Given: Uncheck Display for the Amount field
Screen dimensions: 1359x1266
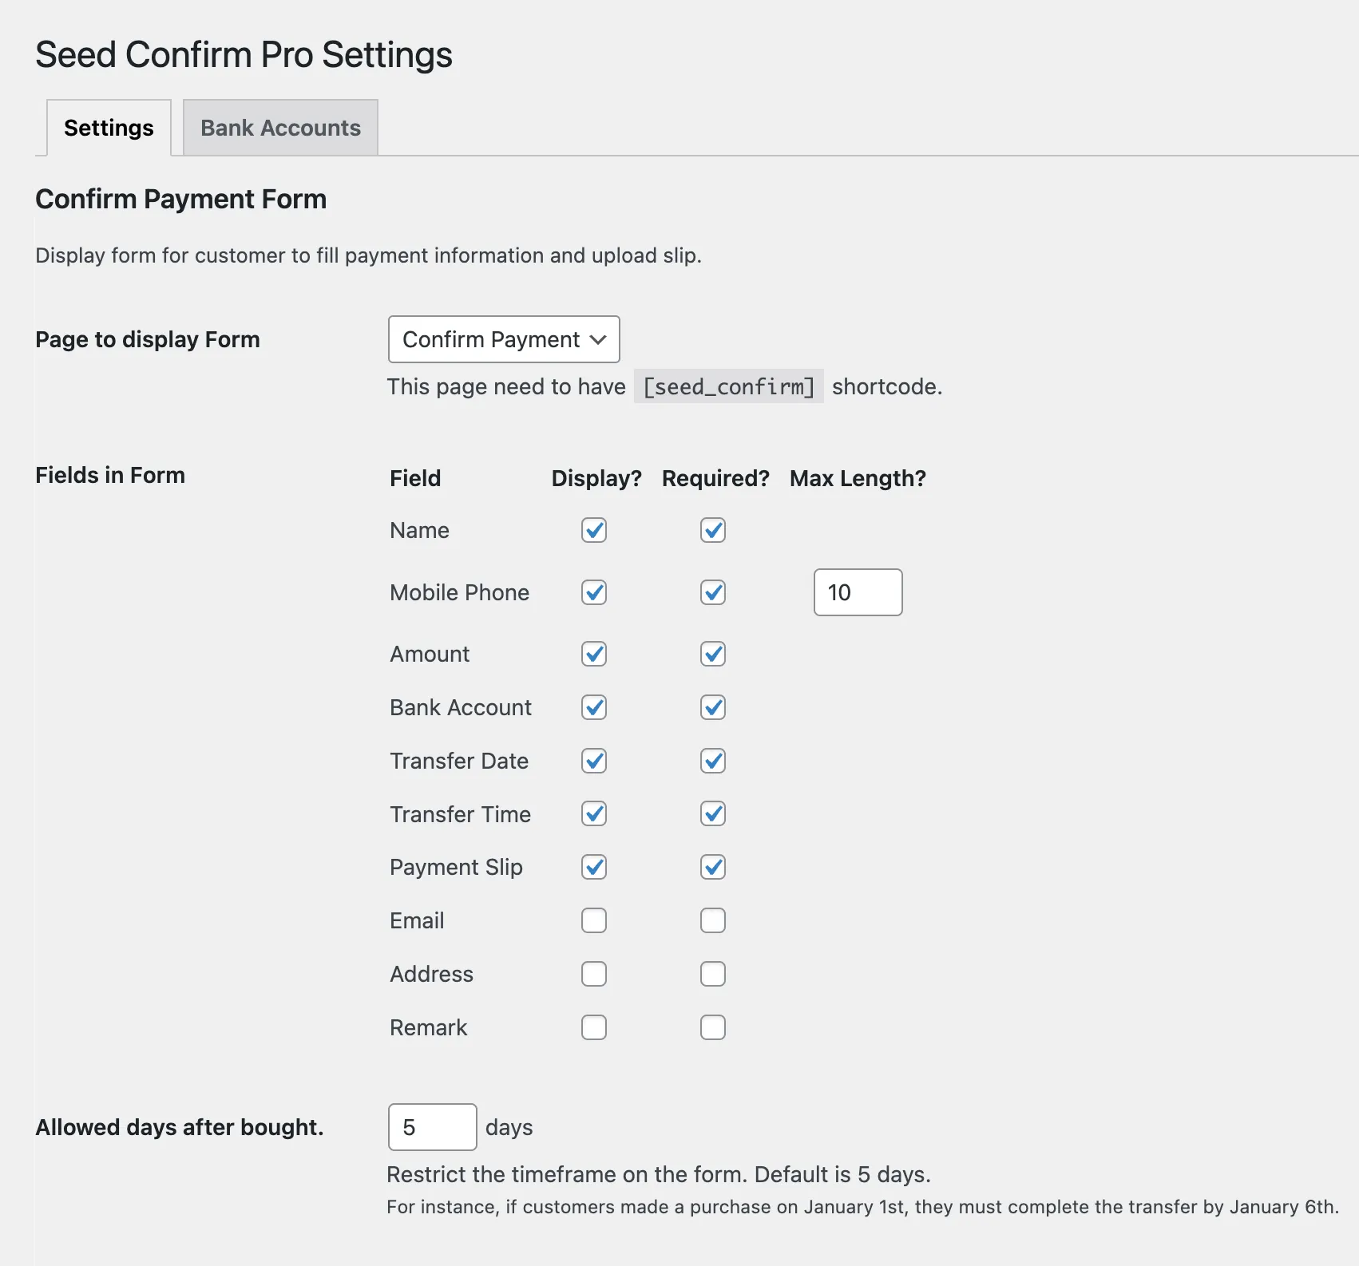Looking at the screenshot, I should (x=594, y=654).
